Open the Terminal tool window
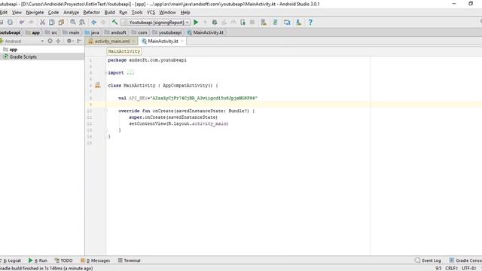Viewport: 482px width, 271px height. [x=130, y=260]
